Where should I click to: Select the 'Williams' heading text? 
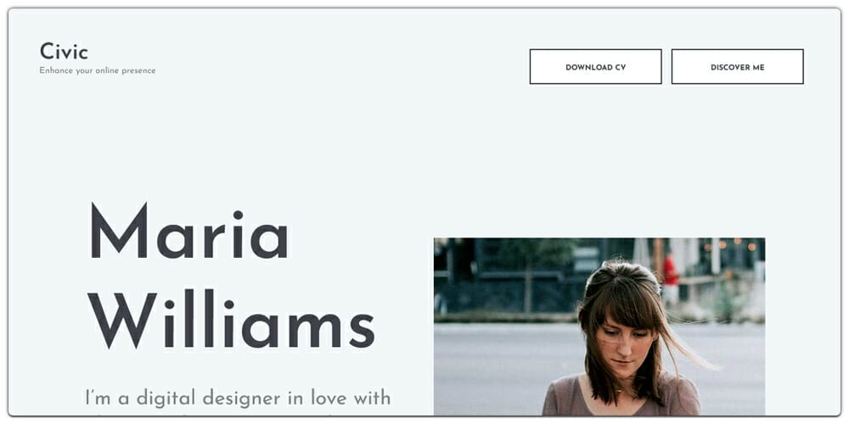coord(231,320)
